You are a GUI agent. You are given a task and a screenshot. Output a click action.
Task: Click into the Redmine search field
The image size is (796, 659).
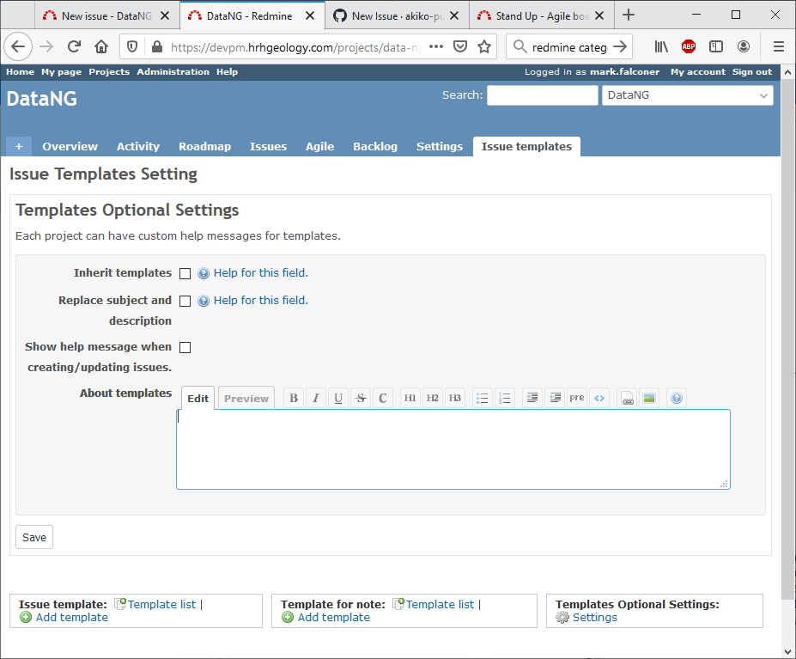click(x=542, y=95)
